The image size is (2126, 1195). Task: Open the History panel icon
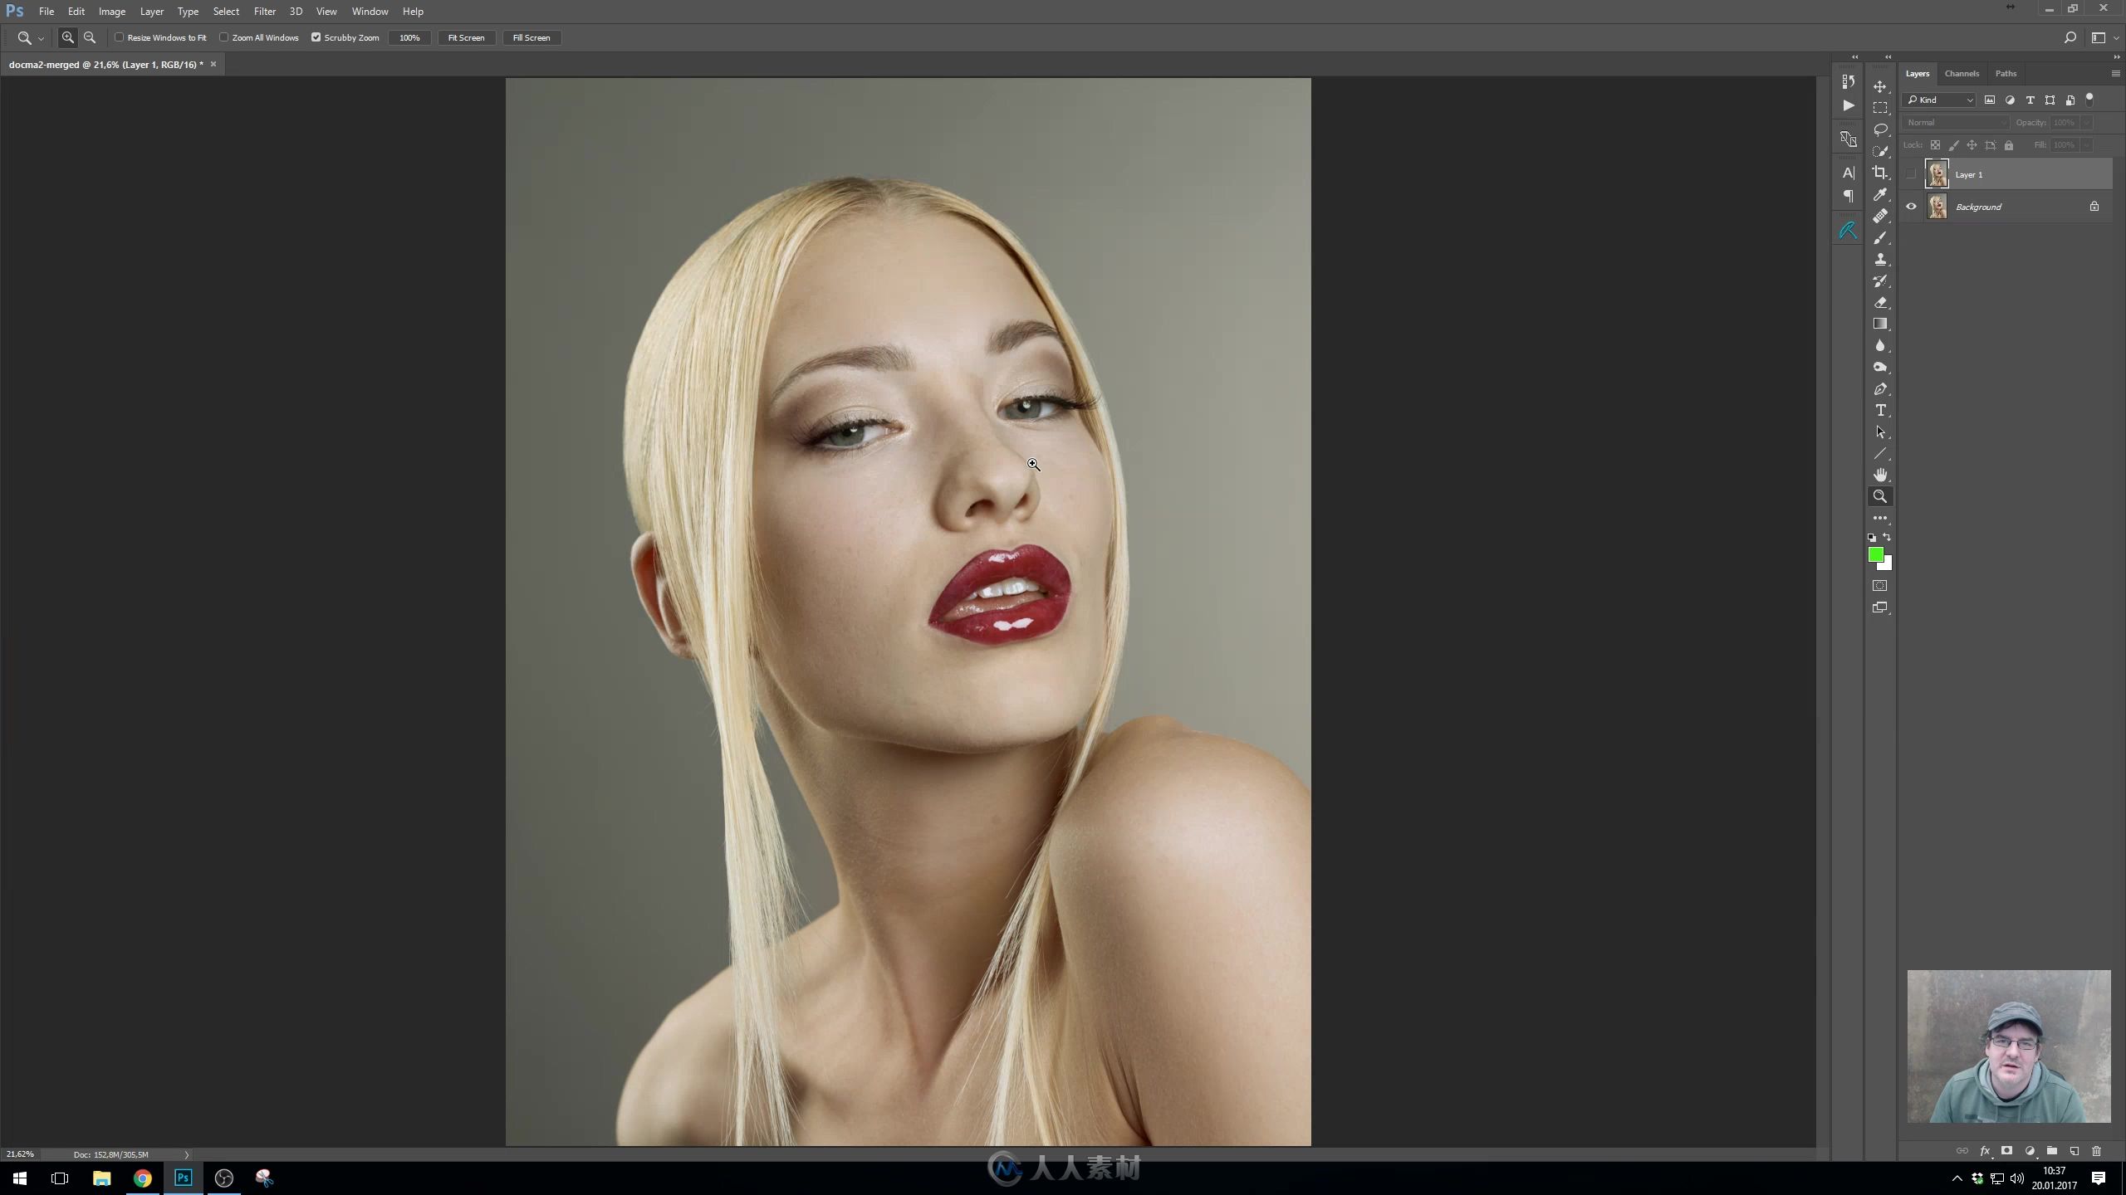click(x=1848, y=81)
